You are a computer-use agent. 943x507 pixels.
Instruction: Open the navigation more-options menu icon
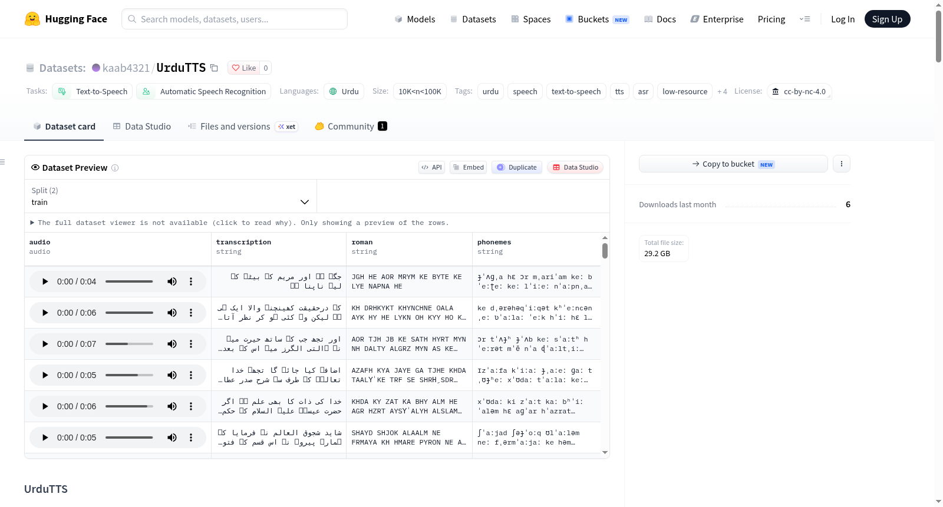pos(804,19)
